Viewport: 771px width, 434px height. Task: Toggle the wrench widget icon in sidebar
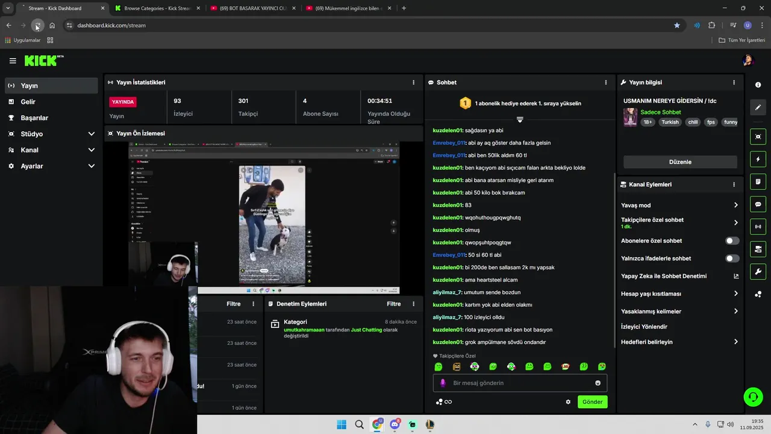(x=758, y=271)
